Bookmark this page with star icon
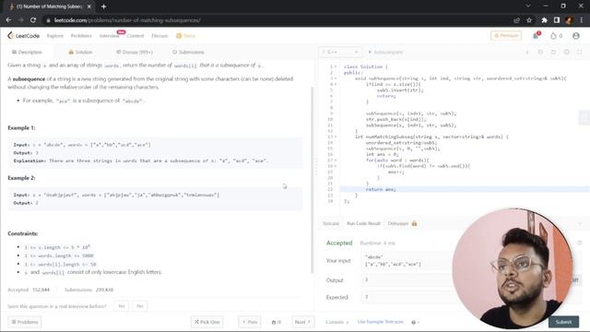Viewport: 590px width, 332px height. [x=529, y=20]
